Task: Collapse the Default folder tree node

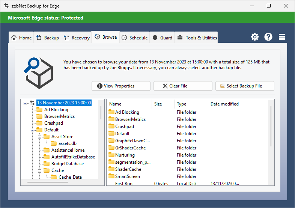Action: coord(33,130)
